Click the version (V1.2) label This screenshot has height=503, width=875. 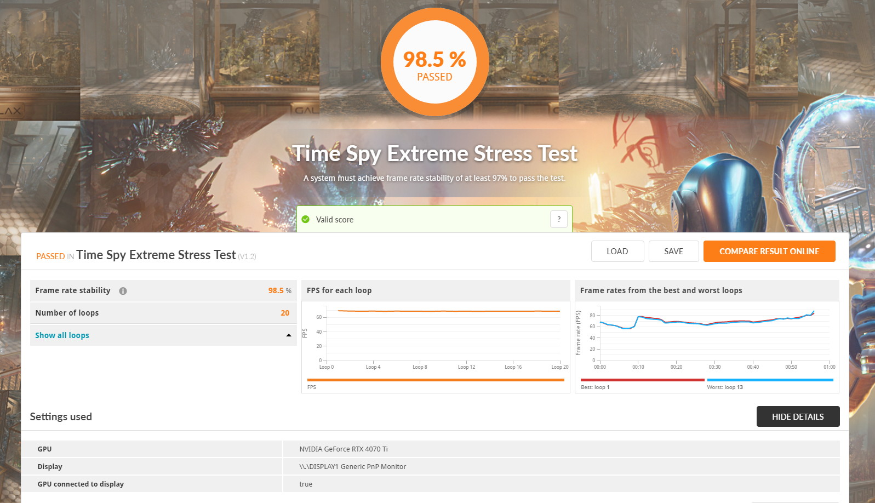click(x=247, y=256)
